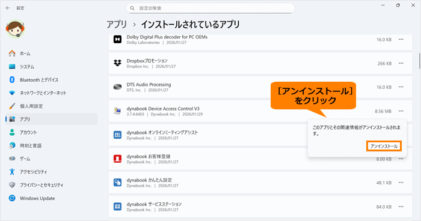Image resolution: width=421 pixels, height=221 pixels.
Task: Click the Dropbox app icon
Action: coord(117,63)
